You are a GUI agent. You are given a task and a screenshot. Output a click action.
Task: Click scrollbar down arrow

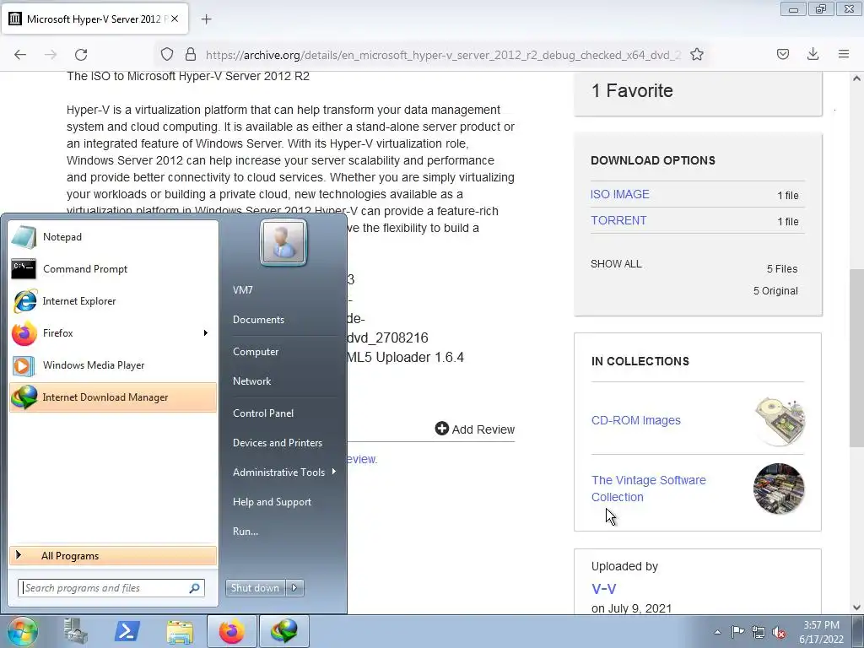click(856, 607)
